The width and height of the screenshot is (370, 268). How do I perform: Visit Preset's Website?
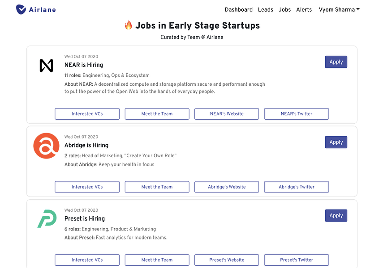coord(227,260)
